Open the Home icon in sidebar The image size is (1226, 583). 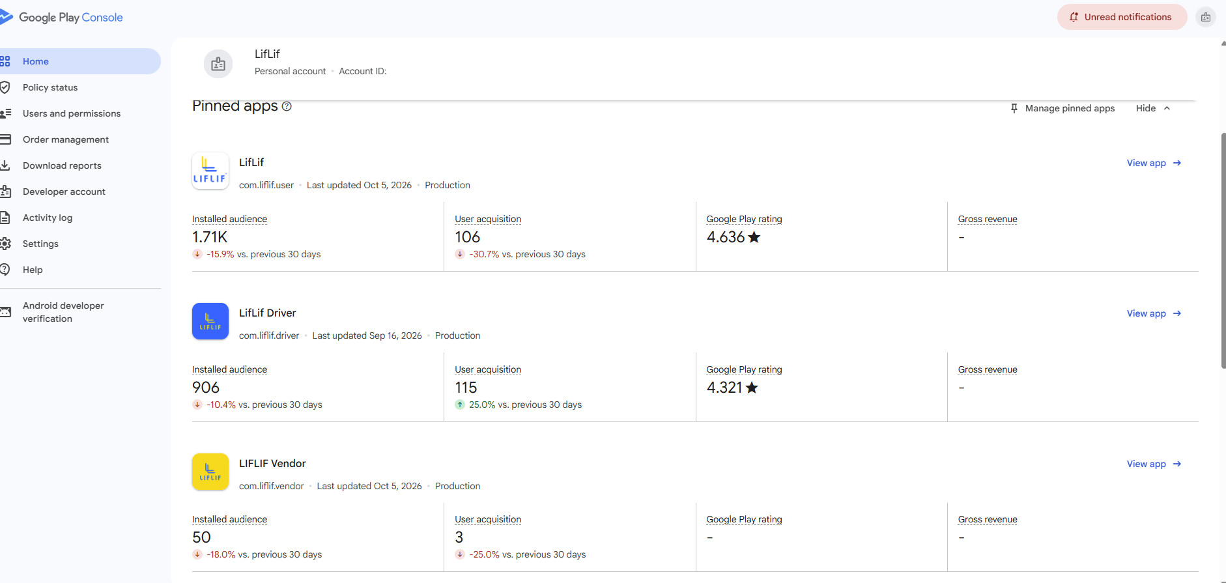(x=5, y=61)
